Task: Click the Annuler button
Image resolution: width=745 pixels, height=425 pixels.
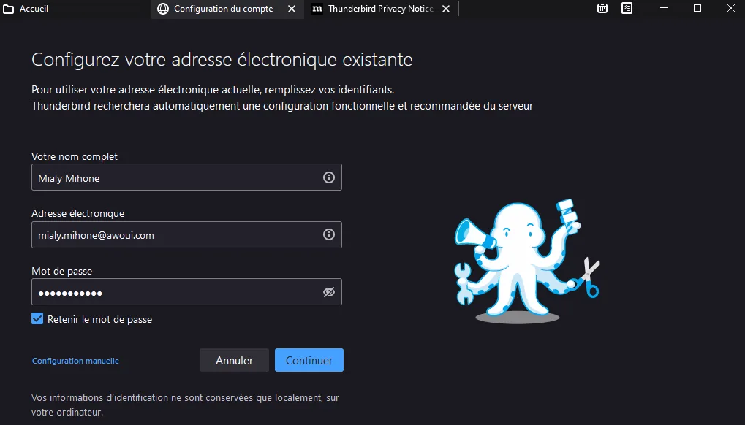Action: coord(234,360)
